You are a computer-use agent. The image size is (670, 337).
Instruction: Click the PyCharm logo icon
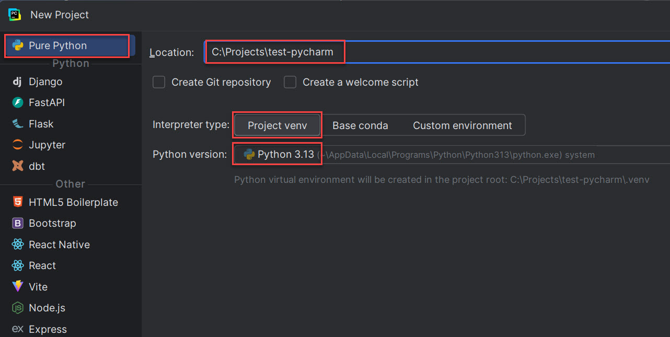[14, 14]
